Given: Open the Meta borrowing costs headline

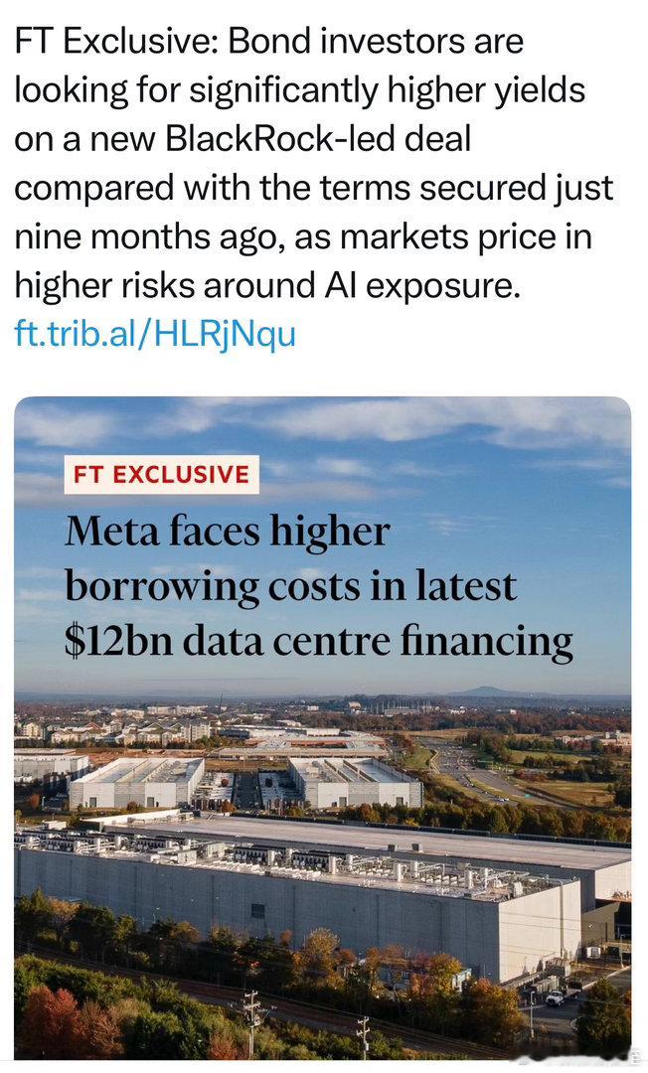Looking at the screenshot, I should tap(318, 586).
